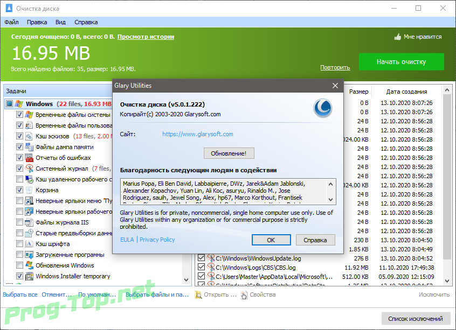Click the 'Начать очистку' button
The image size is (456, 330).
point(402,61)
